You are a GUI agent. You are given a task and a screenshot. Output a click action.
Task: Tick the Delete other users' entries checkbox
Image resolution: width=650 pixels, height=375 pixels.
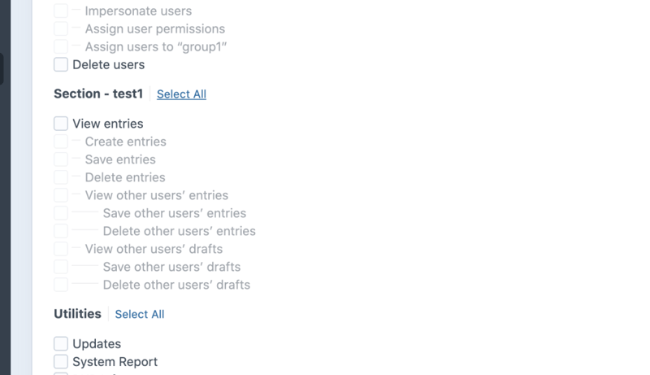[61, 231]
